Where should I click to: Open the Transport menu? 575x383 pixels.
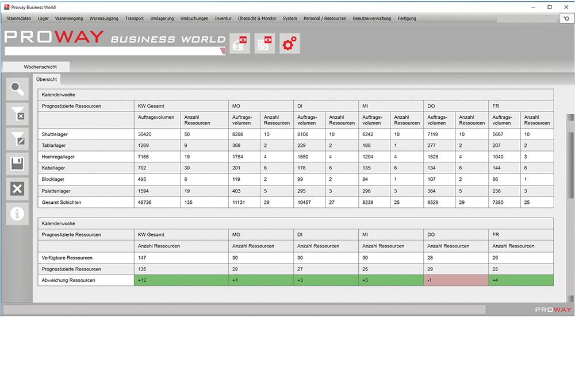click(134, 18)
